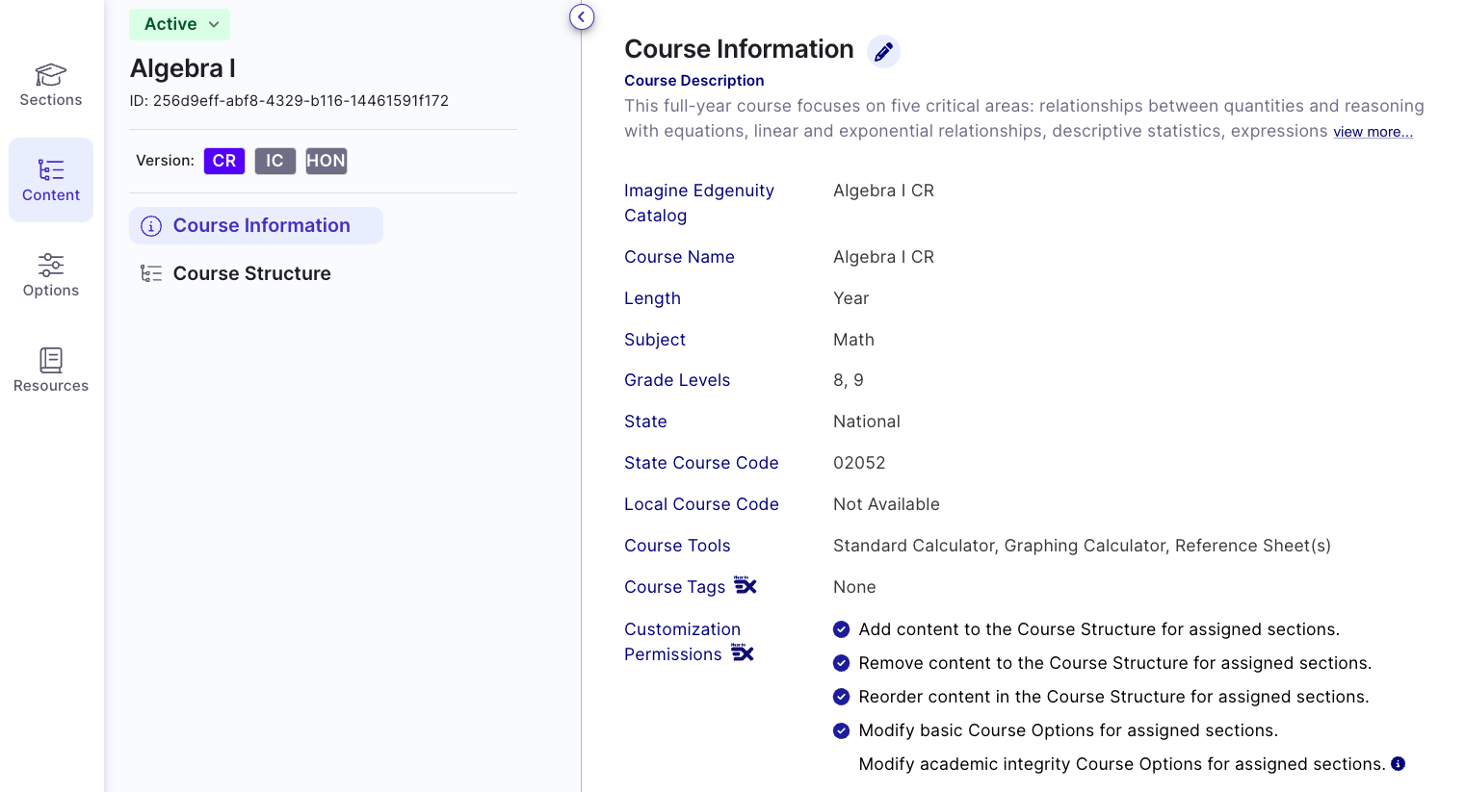Switch to the IC course version
Viewport: 1465px width, 792px height.
(275, 161)
